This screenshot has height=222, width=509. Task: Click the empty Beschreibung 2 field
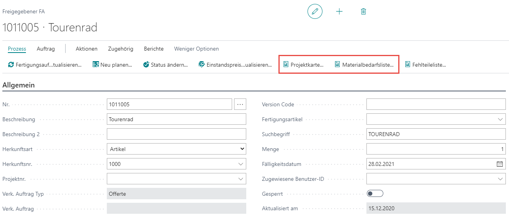[176, 134]
